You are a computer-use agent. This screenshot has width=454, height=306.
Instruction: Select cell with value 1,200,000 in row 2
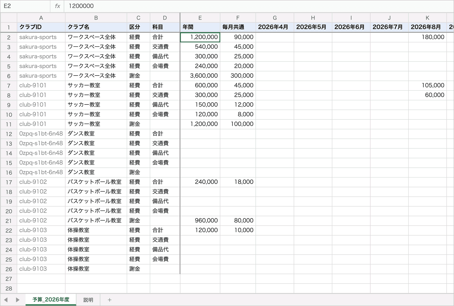pyautogui.click(x=200, y=37)
